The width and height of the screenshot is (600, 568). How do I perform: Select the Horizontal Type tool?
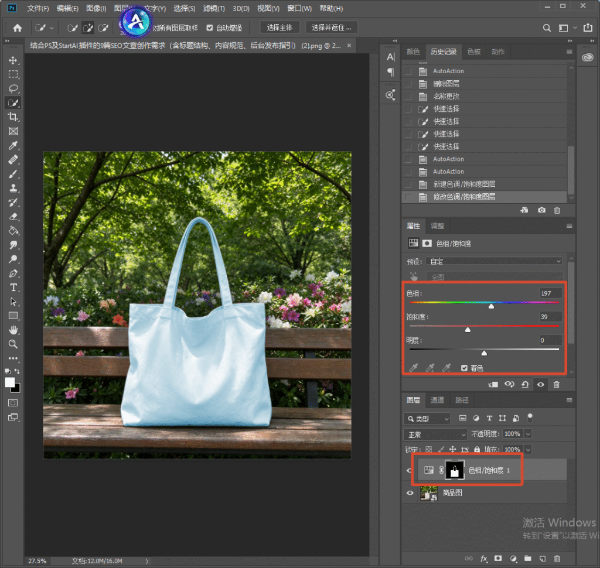pyautogui.click(x=13, y=288)
